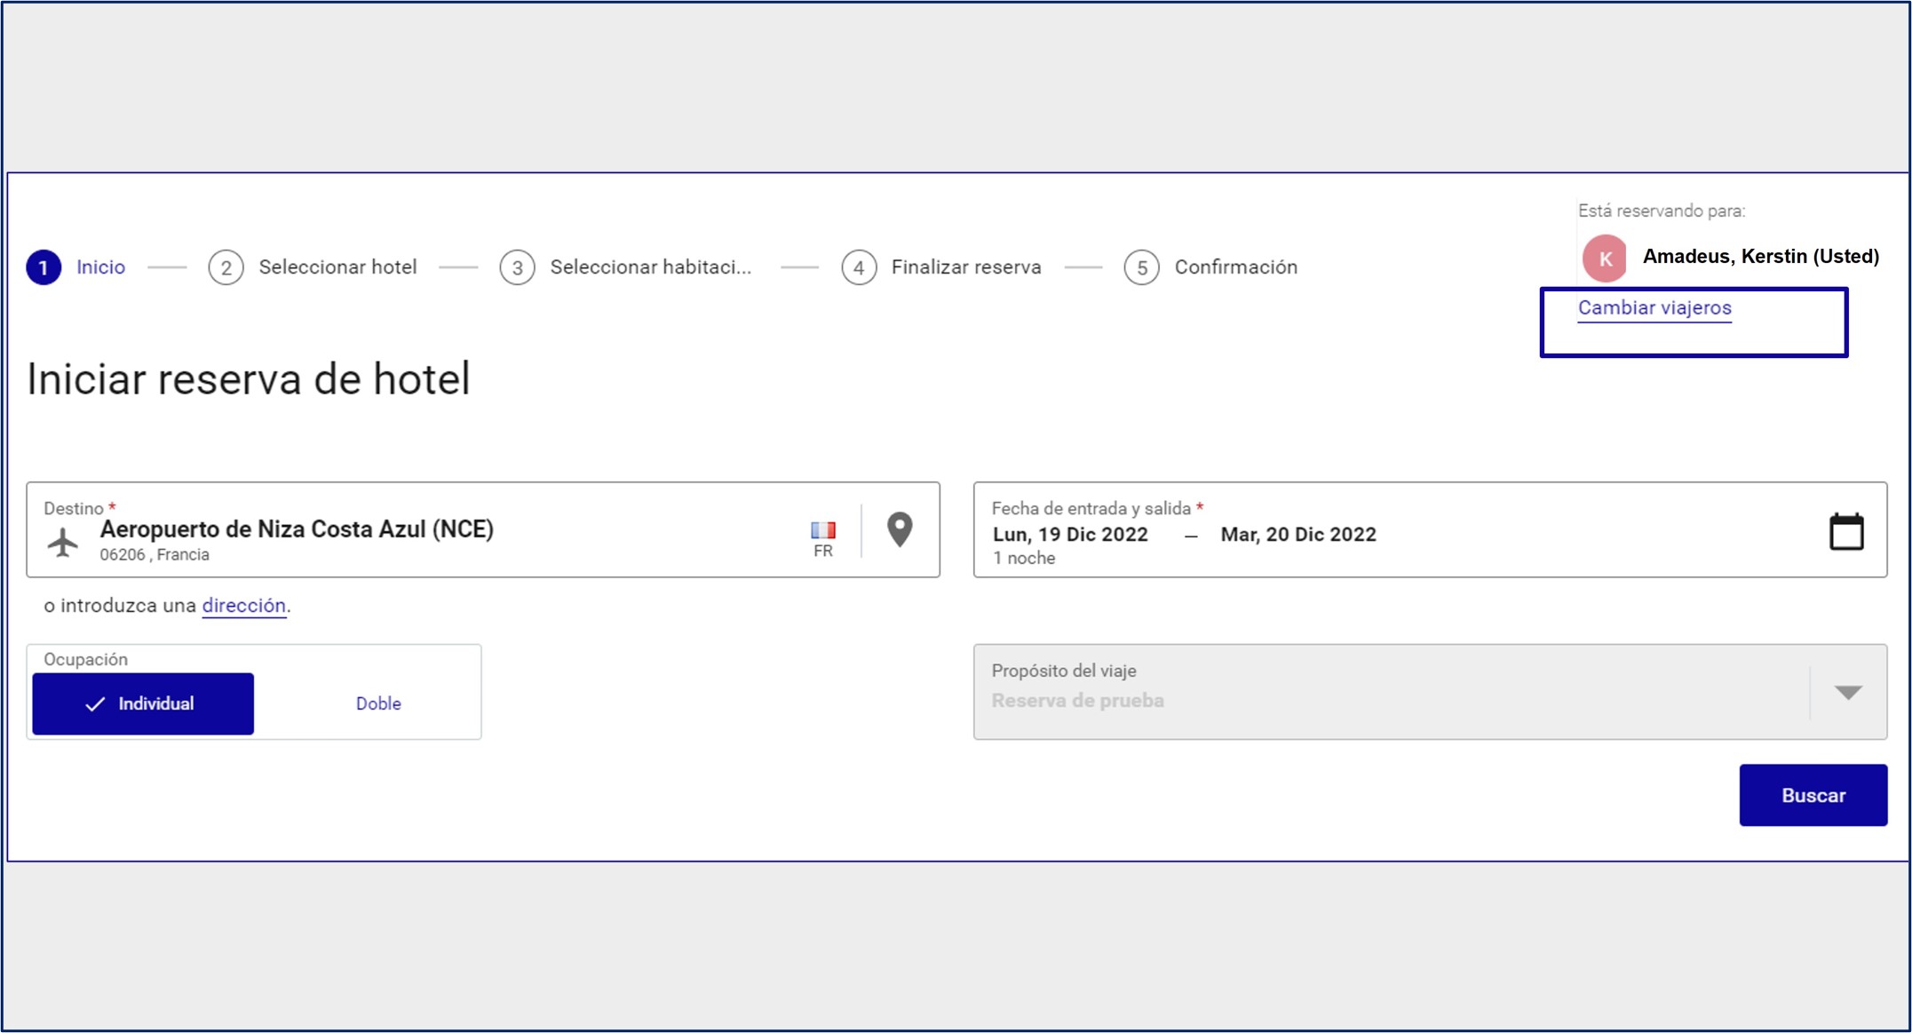Click the step 1 circle icon

tap(44, 267)
